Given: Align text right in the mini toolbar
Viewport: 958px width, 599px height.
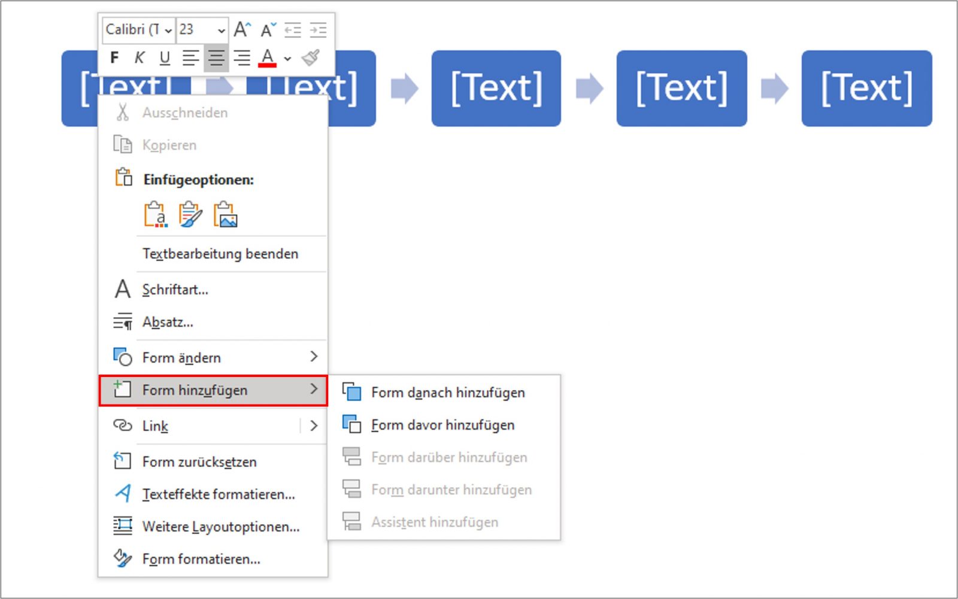Looking at the screenshot, I should coord(242,58).
